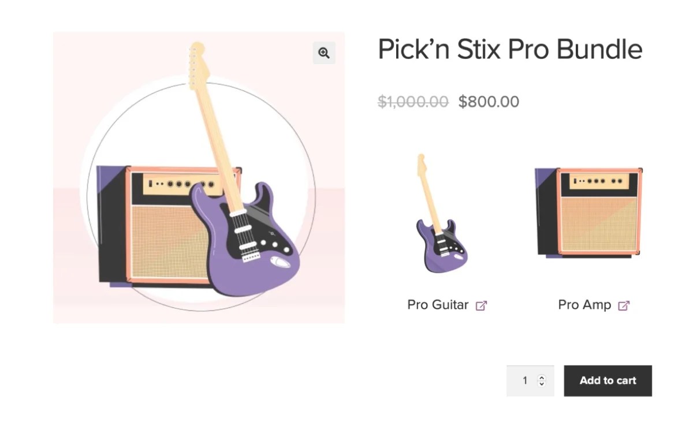Open the Pro Guitar product page link

coord(437,304)
